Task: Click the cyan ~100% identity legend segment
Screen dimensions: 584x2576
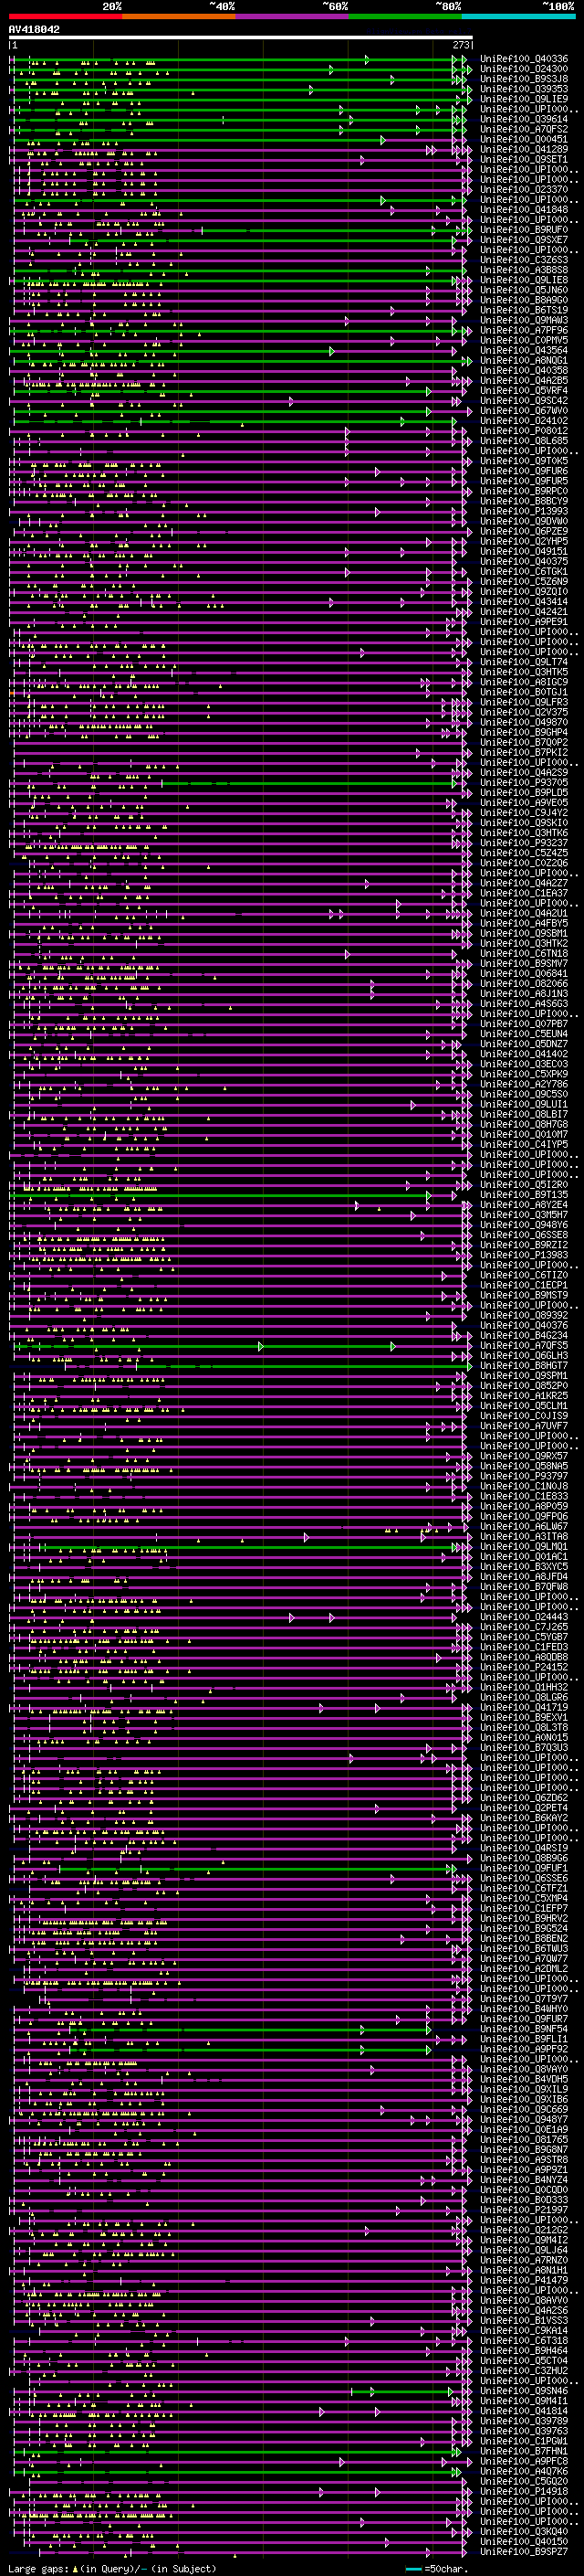Action: pos(519,16)
